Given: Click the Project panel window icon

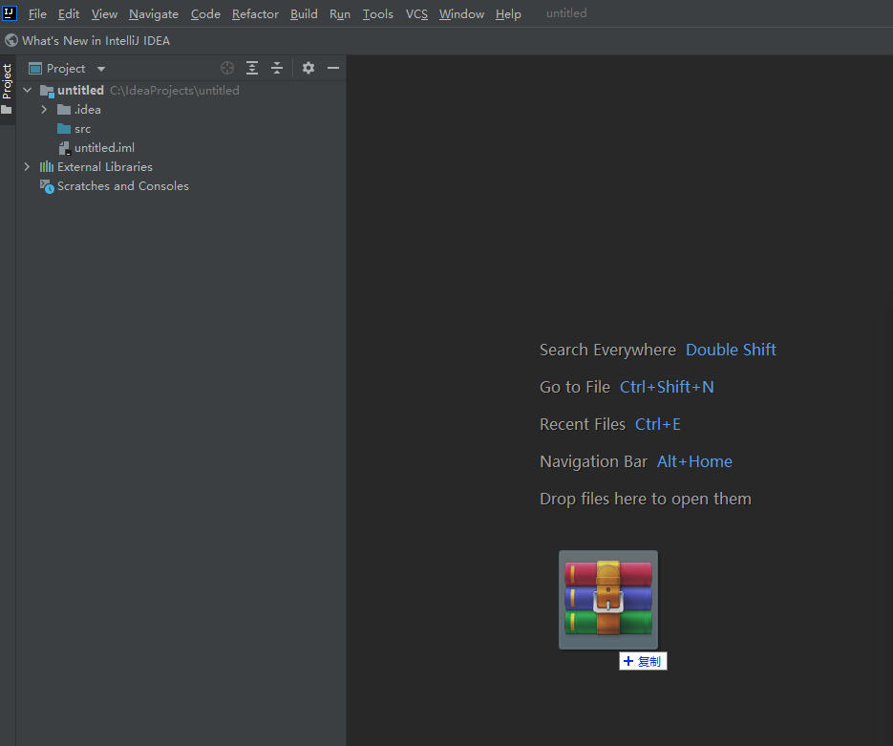Looking at the screenshot, I should (x=35, y=69).
